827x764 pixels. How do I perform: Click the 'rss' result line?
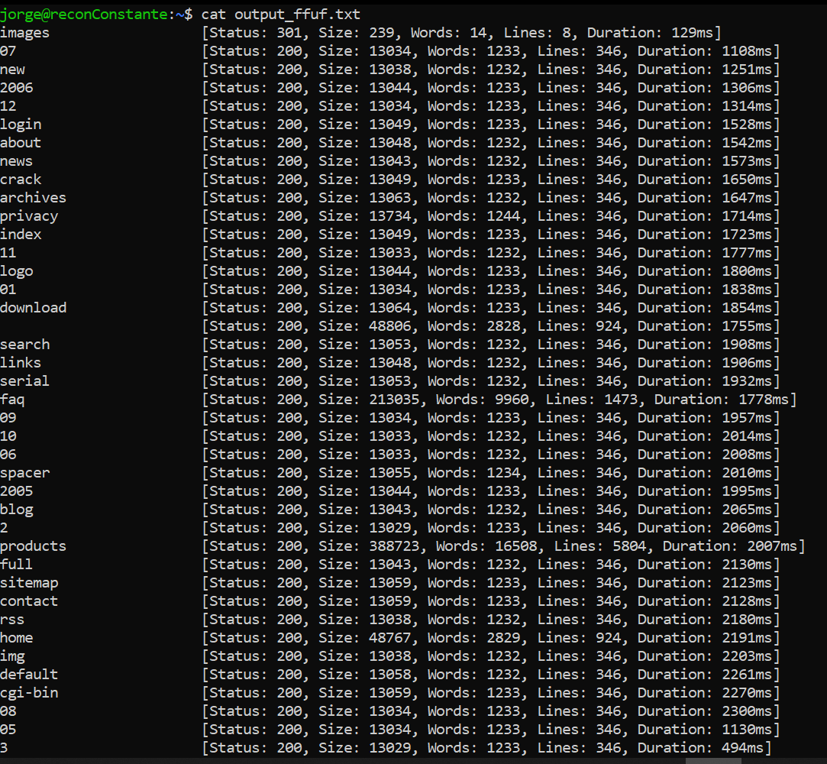coord(12,619)
